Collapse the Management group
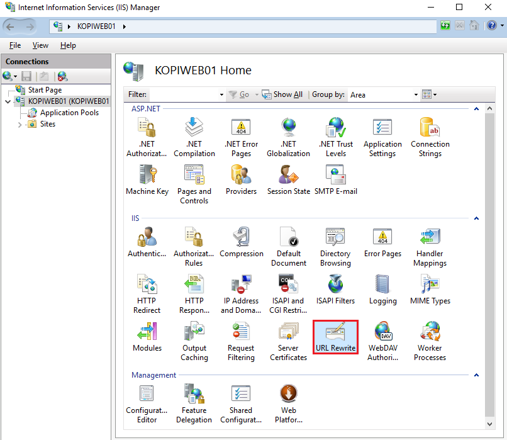This screenshot has height=440, width=507. [x=476, y=375]
